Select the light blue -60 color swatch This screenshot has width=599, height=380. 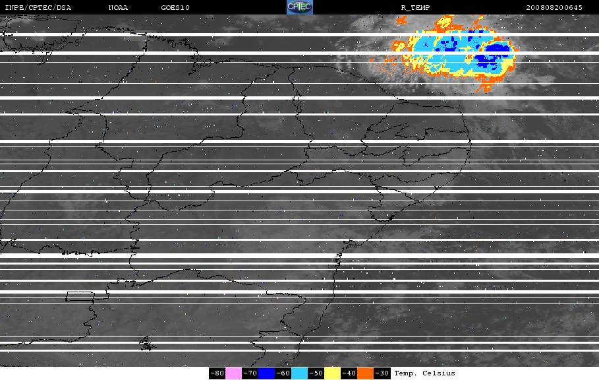(299, 373)
